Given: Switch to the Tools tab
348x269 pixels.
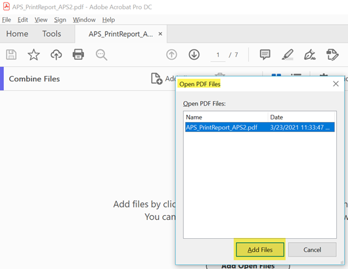Looking at the screenshot, I should [52, 33].
